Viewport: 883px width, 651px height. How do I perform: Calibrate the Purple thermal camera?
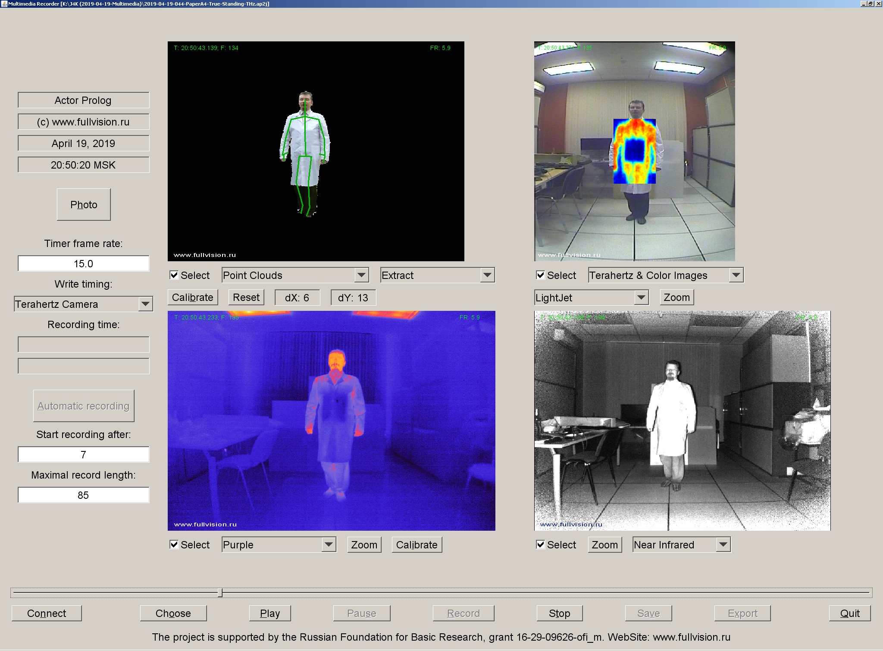click(416, 545)
